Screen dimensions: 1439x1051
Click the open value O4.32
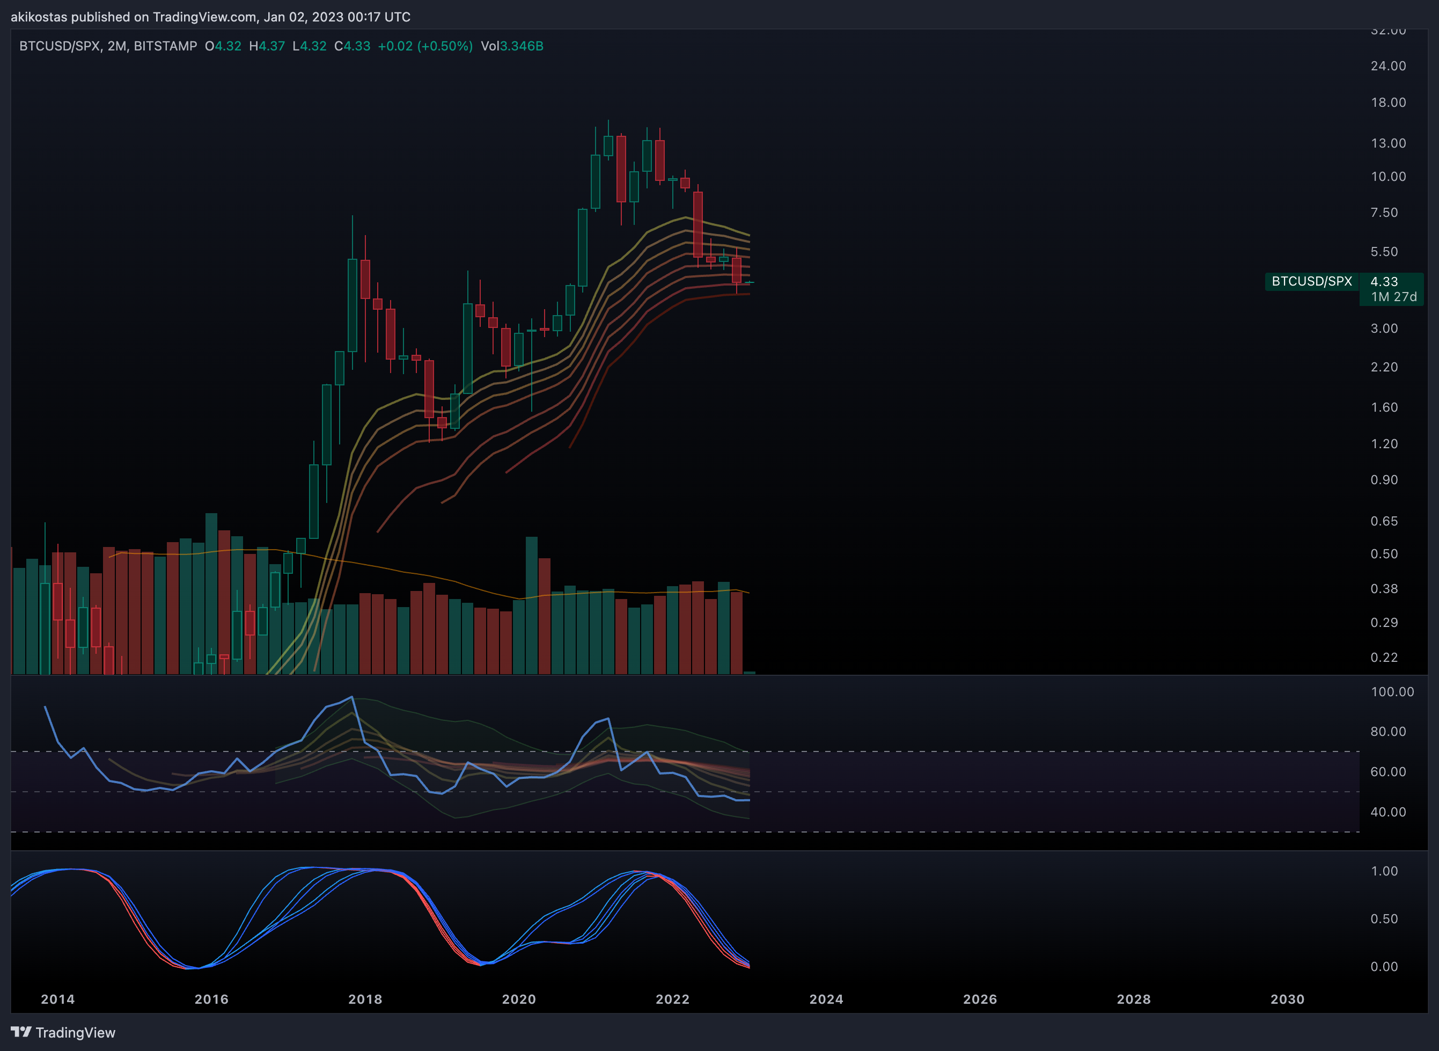point(223,46)
